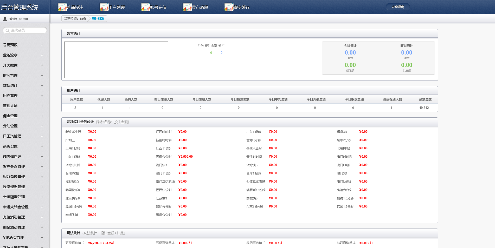Screen dimensions: 495x248
Task: Click the 今日投注总额 column header
Action: pyautogui.click(x=240, y=99)
